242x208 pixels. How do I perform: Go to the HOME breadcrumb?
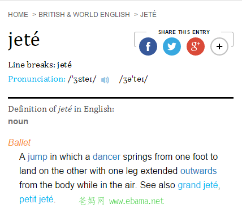[x=18, y=15]
